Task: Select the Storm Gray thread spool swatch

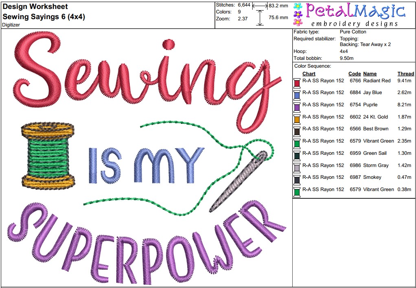Action: tap(297, 167)
